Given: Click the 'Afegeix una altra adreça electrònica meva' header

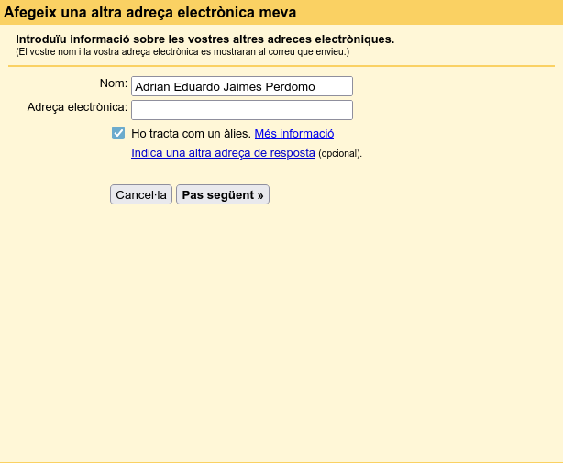Looking at the screenshot, I should (x=150, y=13).
